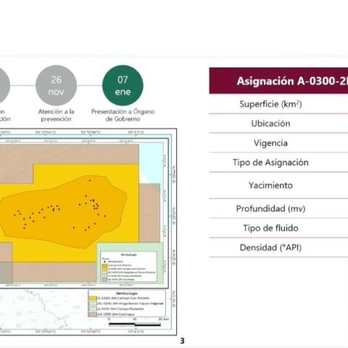Click the inner map Simbología legend box
The height and width of the screenshot is (348, 348).
pos(128,267)
